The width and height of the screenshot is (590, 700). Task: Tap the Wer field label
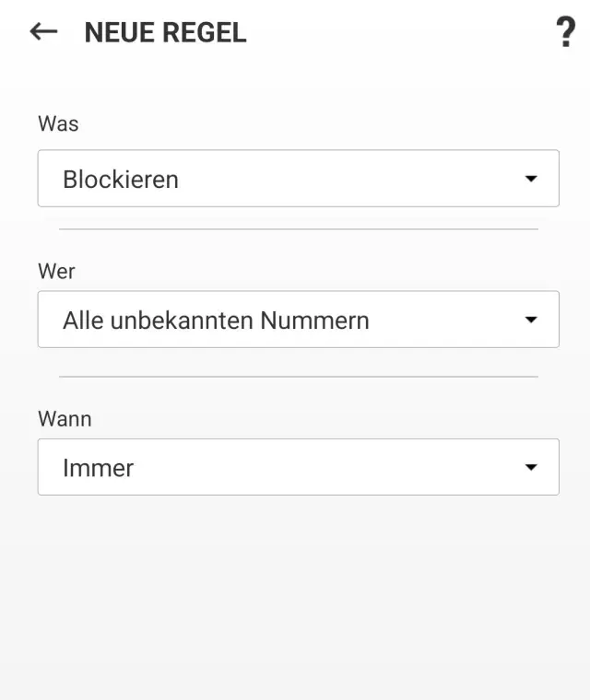point(56,272)
